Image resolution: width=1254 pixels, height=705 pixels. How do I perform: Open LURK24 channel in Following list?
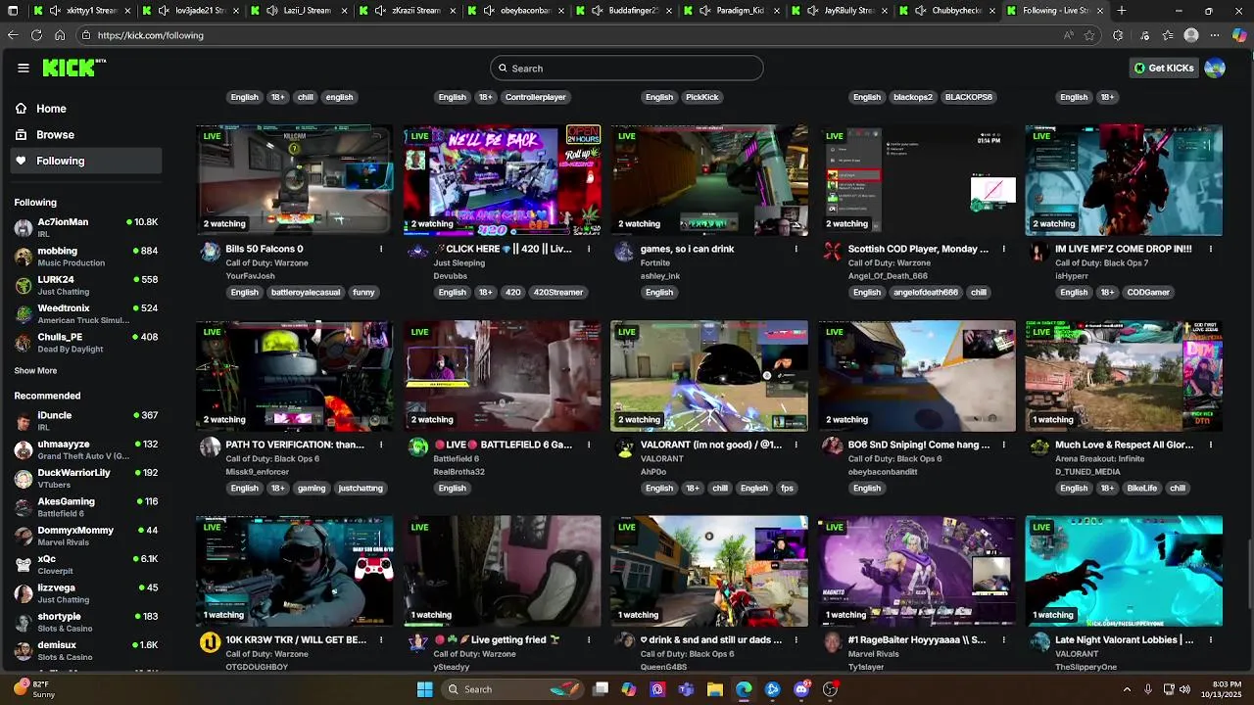coord(86,285)
